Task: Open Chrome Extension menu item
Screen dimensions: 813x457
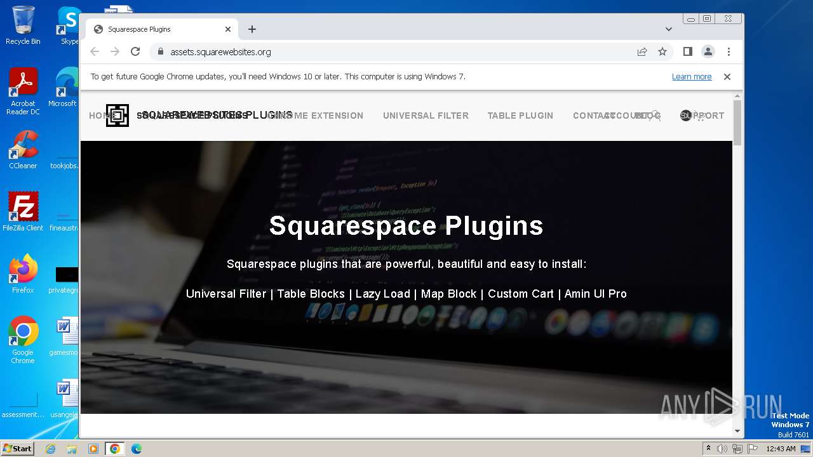Action: coord(316,116)
